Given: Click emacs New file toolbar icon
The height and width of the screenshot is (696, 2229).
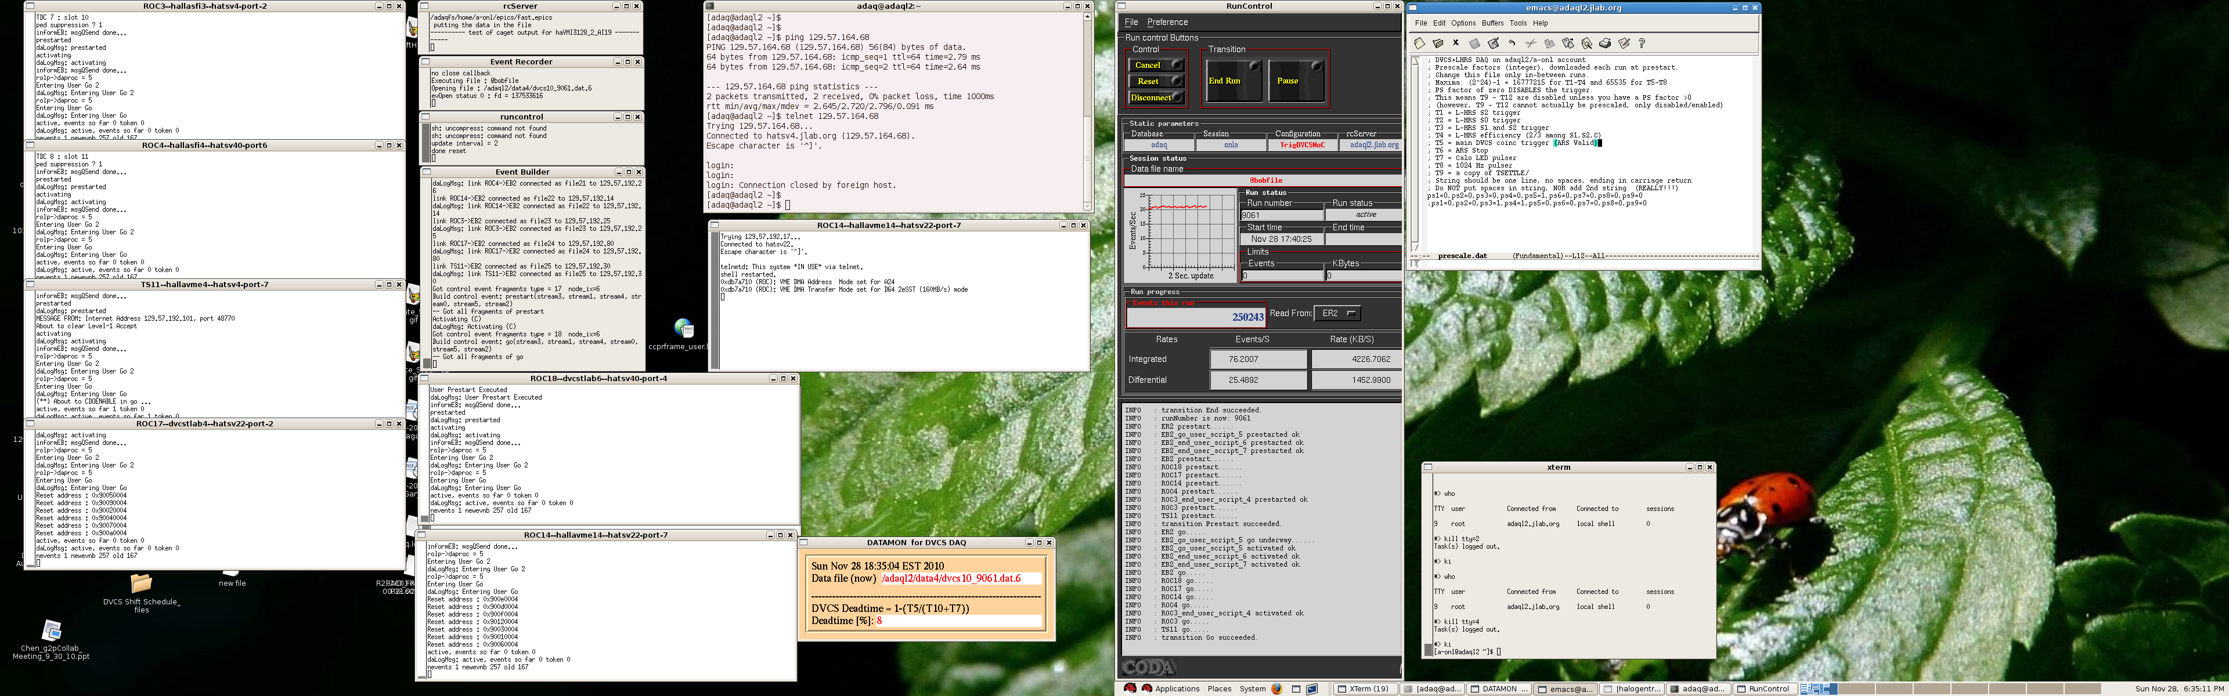Looking at the screenshot, I should tap(1419, 43).
